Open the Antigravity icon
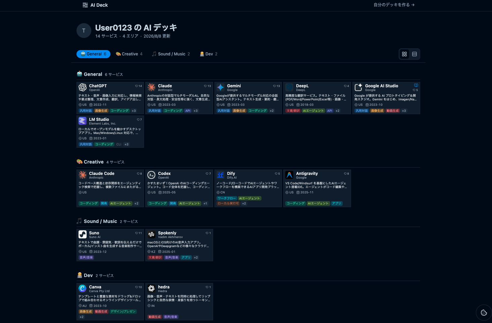Image resolution: width=492 pixels, height=323 pixels. click(x=289, y=175)
